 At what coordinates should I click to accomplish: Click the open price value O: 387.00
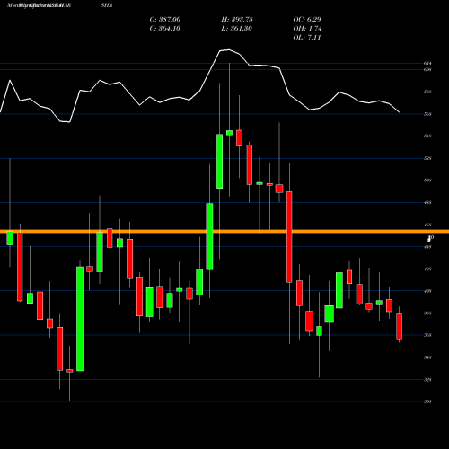click(x=165, y=20)
